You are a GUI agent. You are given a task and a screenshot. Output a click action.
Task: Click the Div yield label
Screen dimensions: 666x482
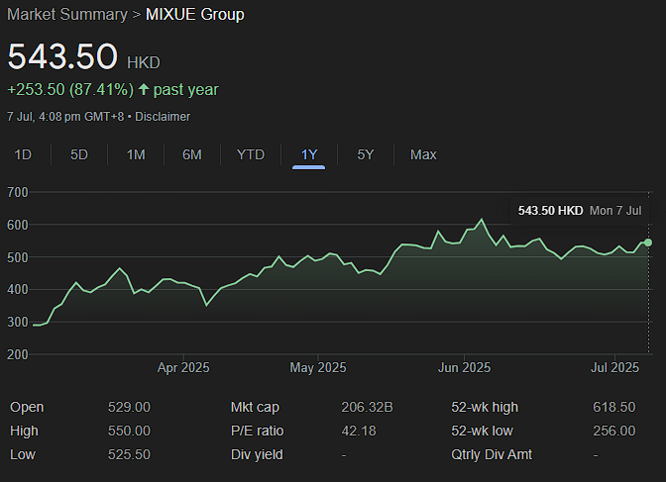click(257, 455)
